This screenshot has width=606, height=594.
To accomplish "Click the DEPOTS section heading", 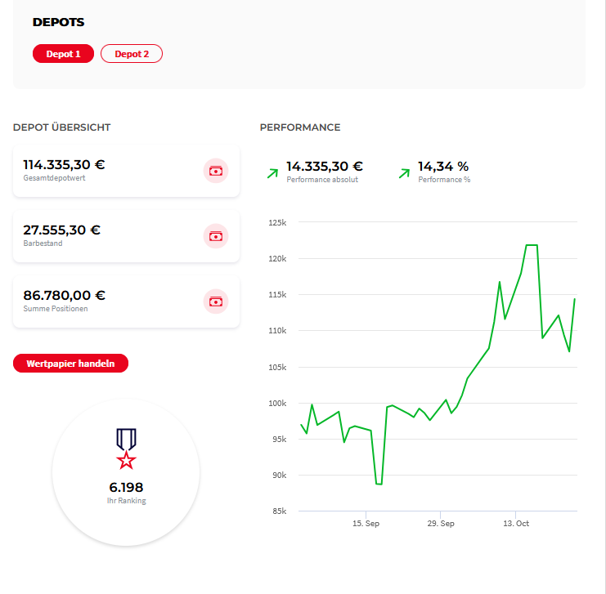I will (x=58, y=22).
